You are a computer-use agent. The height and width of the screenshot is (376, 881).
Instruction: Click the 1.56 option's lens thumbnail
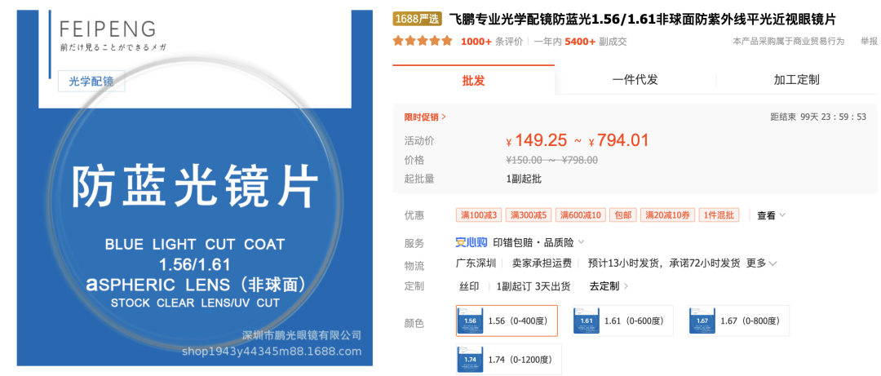point(471,321)
